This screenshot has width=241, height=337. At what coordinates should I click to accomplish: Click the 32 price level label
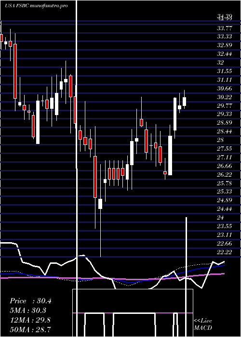221,62
